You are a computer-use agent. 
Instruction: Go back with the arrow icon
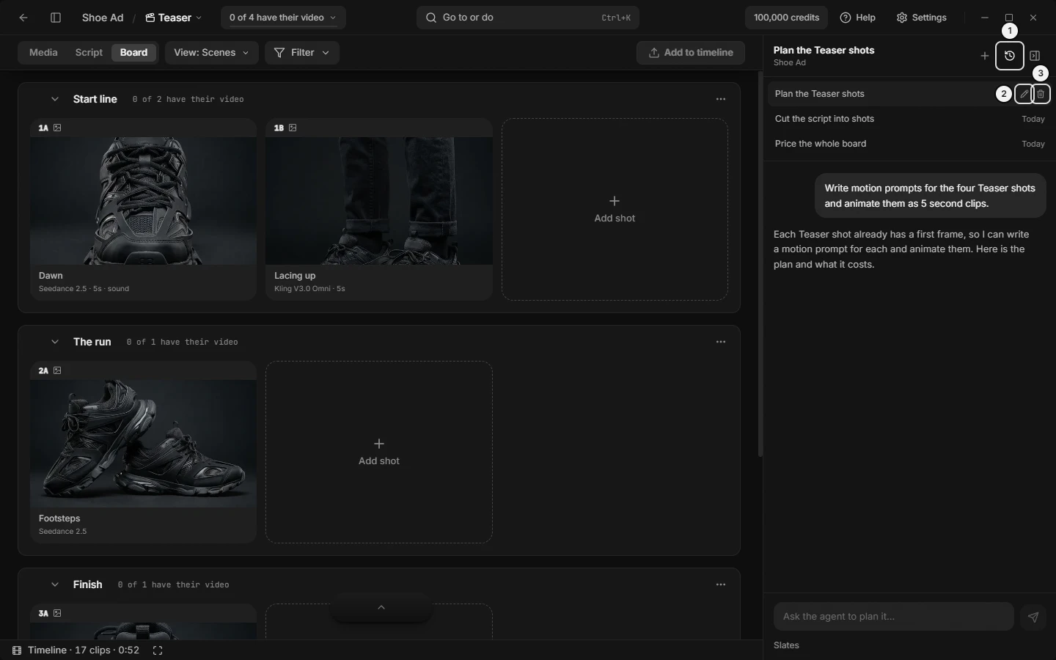click(23, 18)
